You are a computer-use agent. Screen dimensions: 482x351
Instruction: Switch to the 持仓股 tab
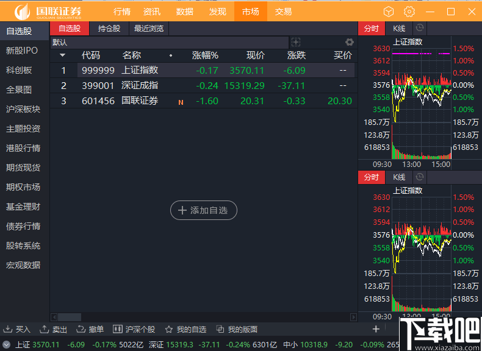pos(109,29)
